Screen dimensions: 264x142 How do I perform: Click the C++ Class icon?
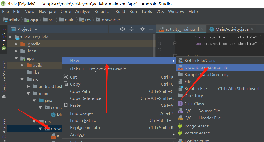coord(180,104)
